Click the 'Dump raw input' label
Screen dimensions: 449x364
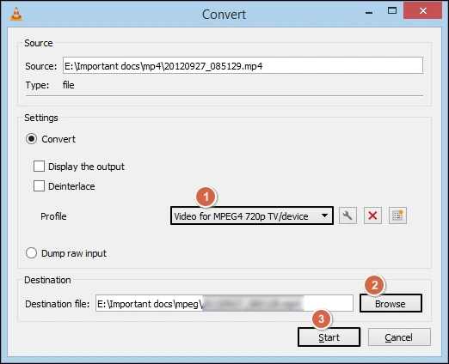tap(74, 253)
